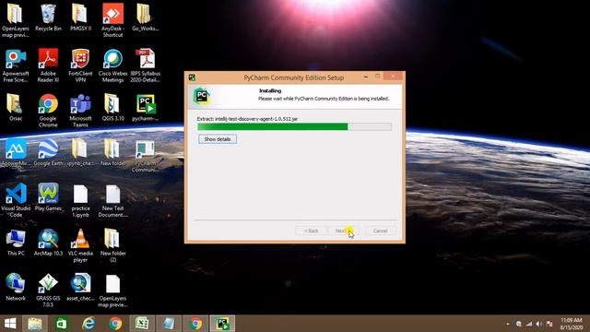Select the asset_chec file on desktop
This screenshot has width=590, height=332.
coord(80,287)
